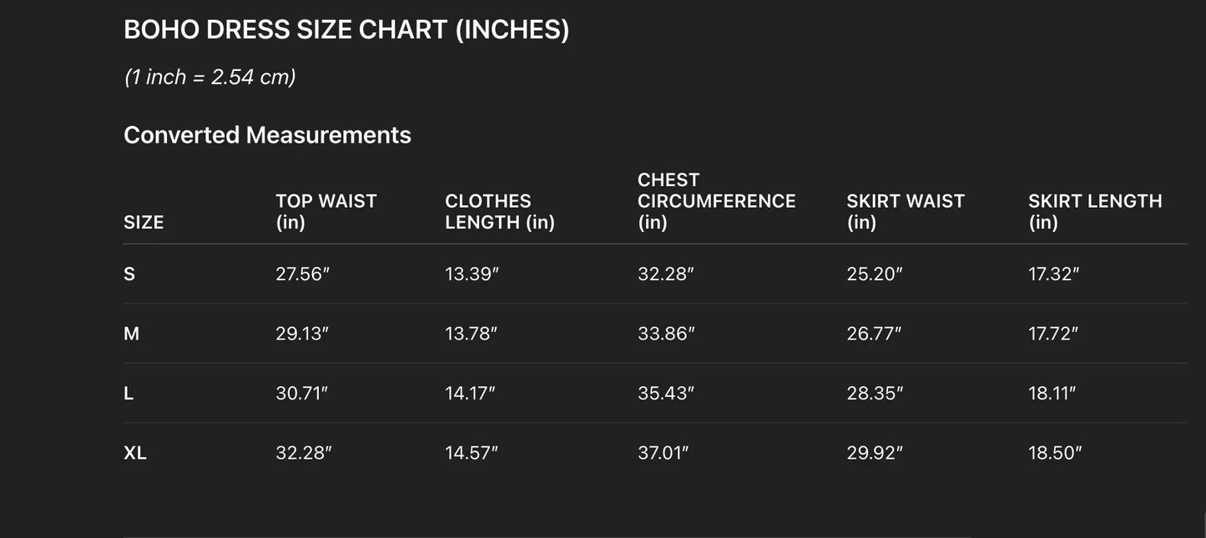This screenshot has height=538, width=1206.
Task: Click the Boho Dress Size Chart heading
Action: (x=346, y=30)
